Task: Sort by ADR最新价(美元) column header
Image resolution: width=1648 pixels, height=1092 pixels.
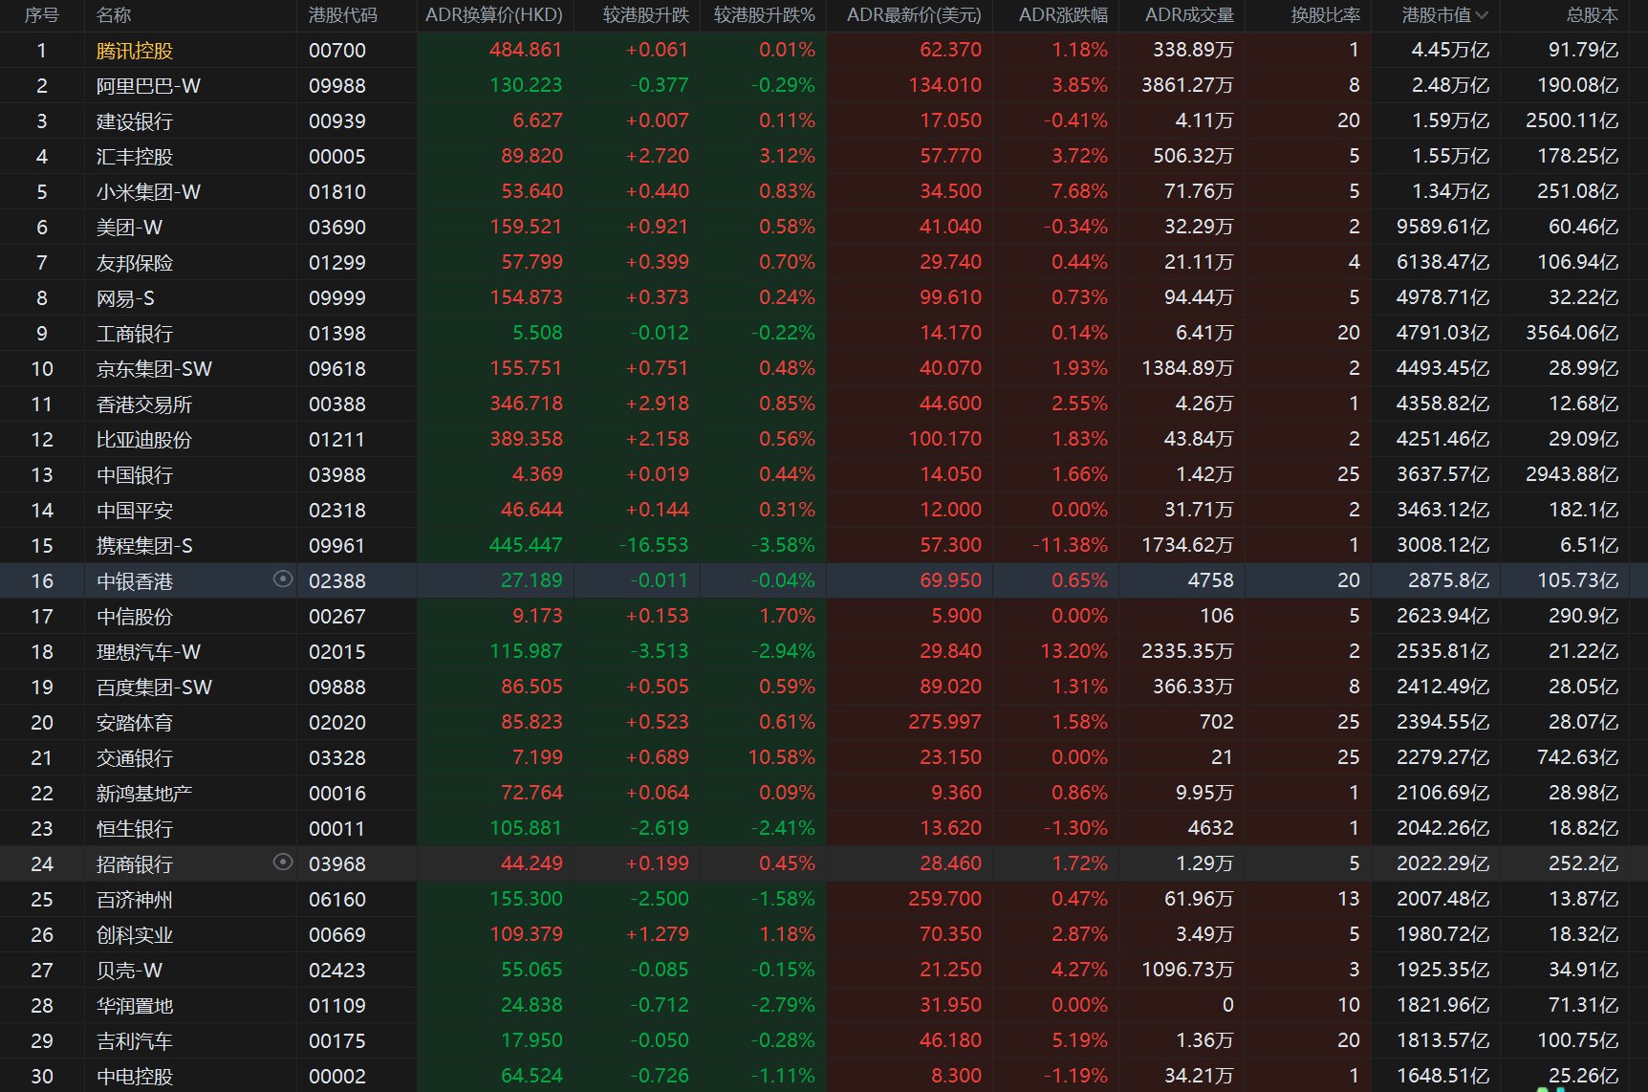Action: click(x=914, y=15)
